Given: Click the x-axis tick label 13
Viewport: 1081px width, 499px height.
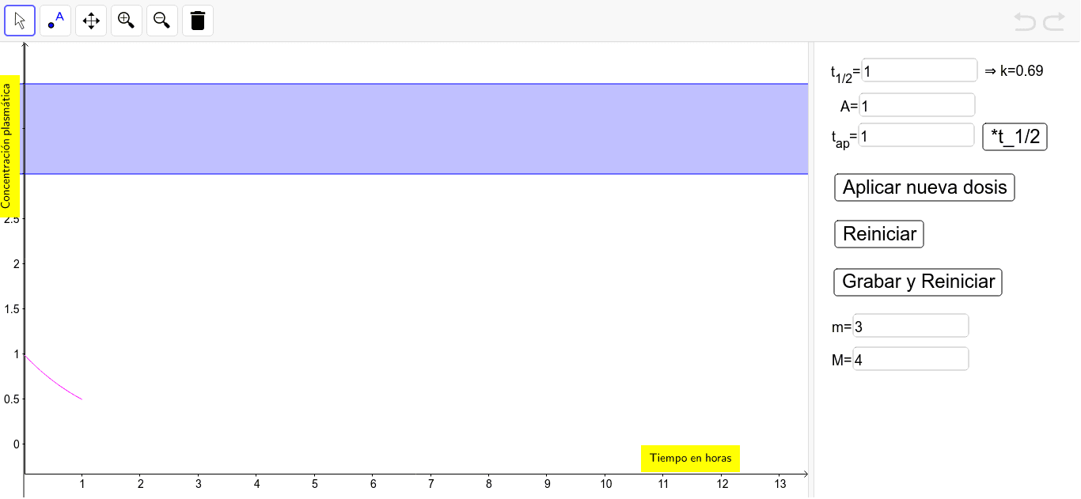Looking at the screenshot, I should tap(779, 483).
